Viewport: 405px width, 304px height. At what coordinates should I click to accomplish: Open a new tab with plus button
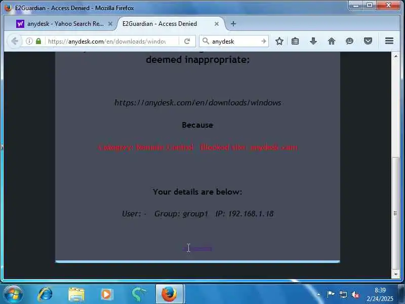point(233,24)
